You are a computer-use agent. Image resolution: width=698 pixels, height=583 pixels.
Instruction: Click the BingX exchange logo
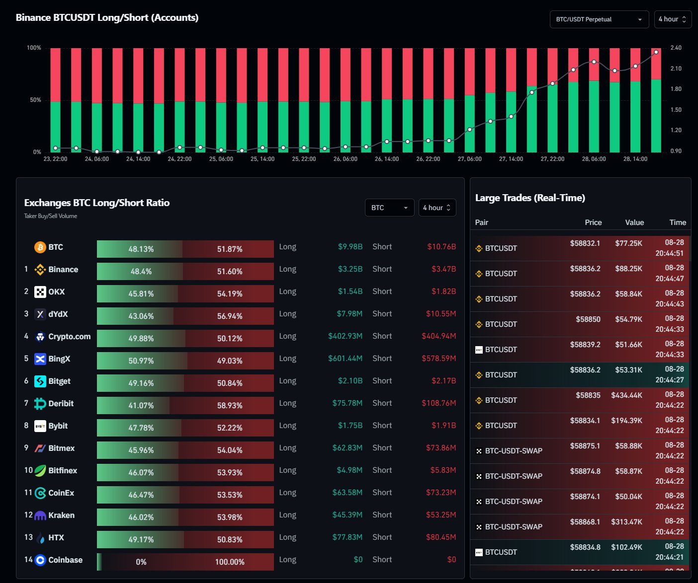pos(40,359)
